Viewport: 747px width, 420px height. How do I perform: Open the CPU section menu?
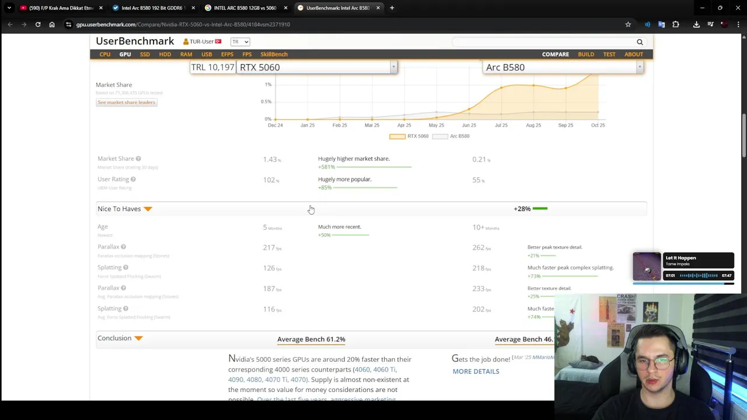click(105, 54)
